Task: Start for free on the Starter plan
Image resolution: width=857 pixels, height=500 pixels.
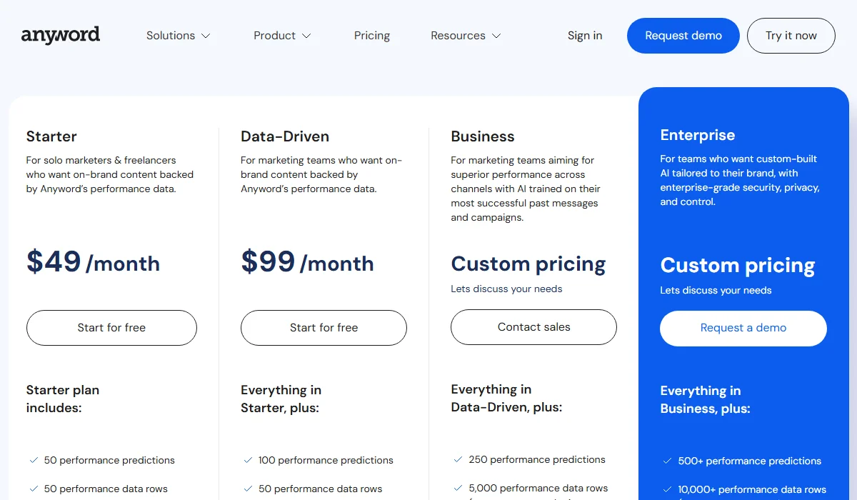Action: 111,327
